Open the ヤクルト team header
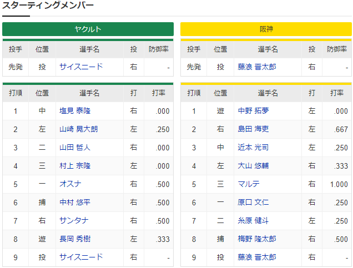The height and width of the screenshot is (268, 353). [x=88, y=29]
